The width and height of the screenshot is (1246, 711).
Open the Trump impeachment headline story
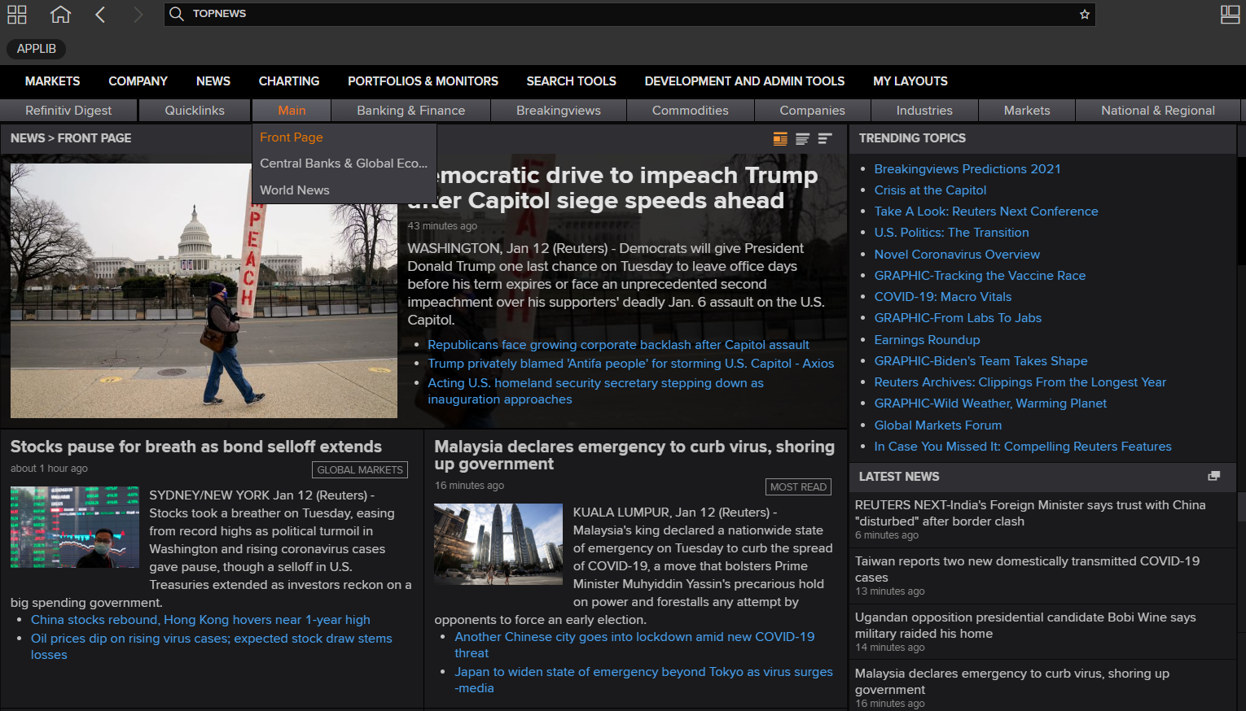pos(612,188)
